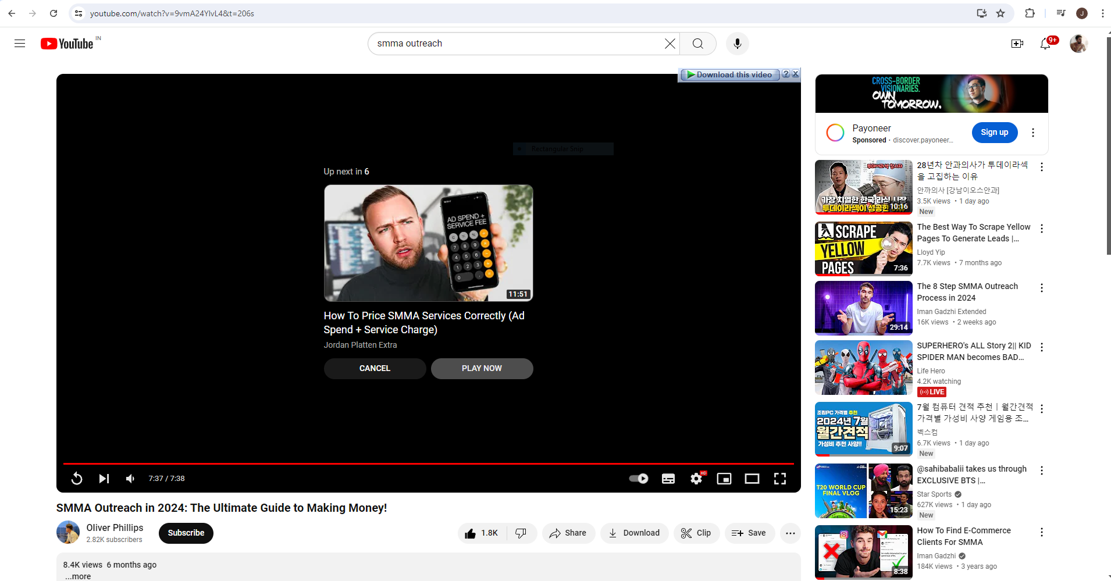The width and height of the screenshot is (1111, 581).
Task: Open help on the download overlay
Action: tap(786, 74)
